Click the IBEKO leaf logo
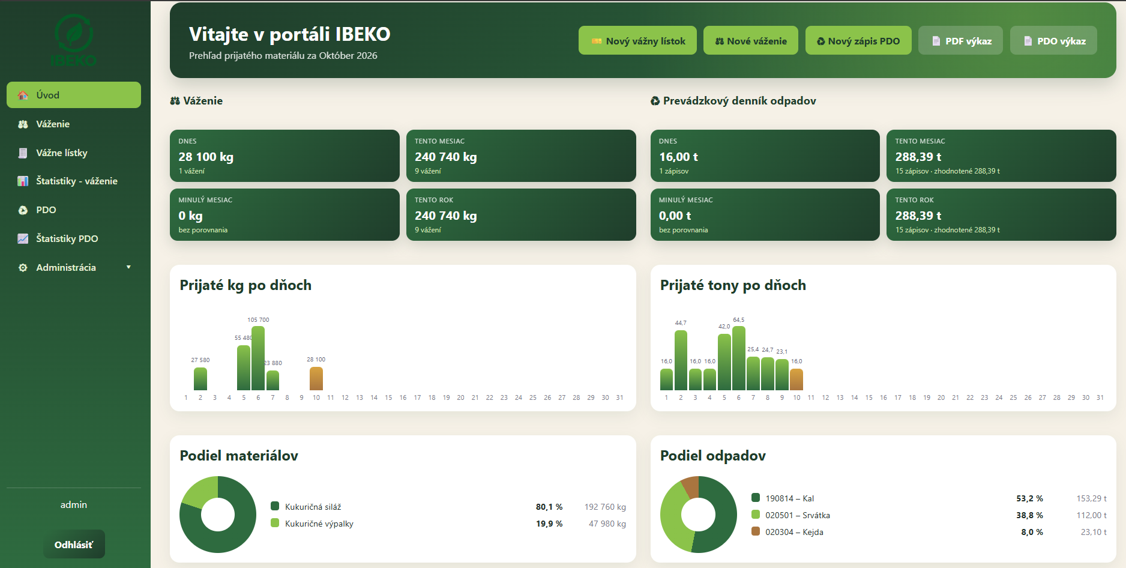1126x568 pixels. pos(74,40)
